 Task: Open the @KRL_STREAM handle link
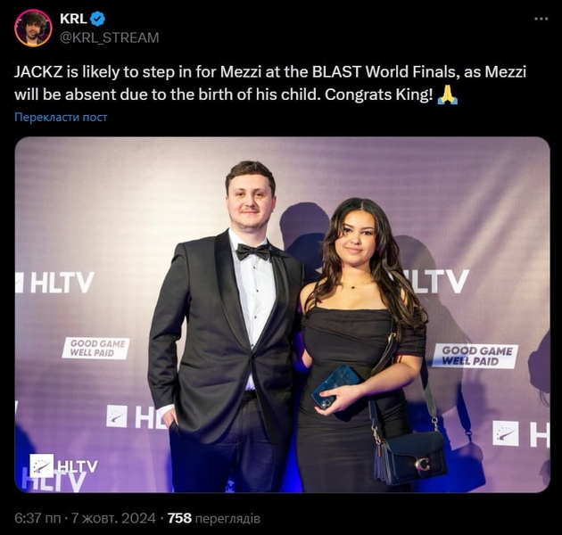pyautogui.click(x=109, y=37)
